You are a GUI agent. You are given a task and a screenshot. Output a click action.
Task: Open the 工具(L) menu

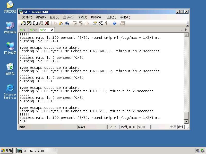click(x=111, y=17)
